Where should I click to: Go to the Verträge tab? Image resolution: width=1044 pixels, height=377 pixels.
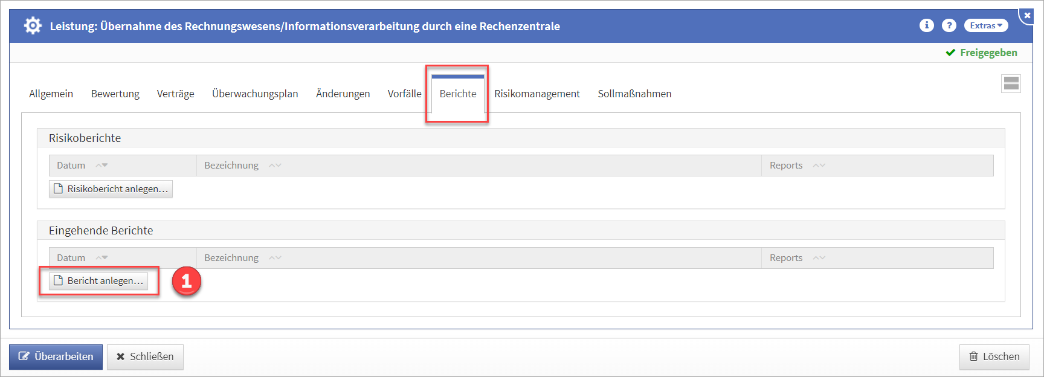pyautogui.click(x=175, y=94)
